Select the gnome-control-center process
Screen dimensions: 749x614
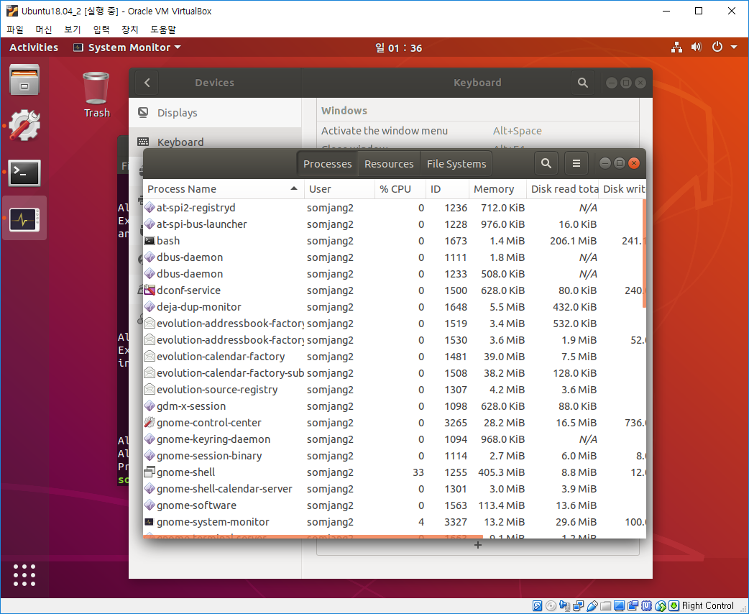394,423
